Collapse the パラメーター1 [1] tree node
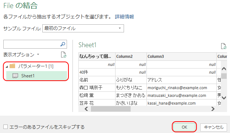230x133 pixels. point(7,67)
